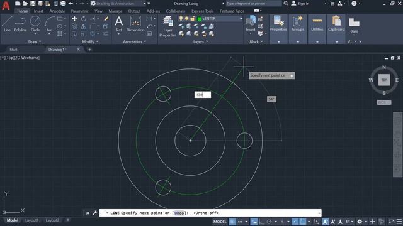Screen dimensions: 403x226
Task: Expand the Layers panel
Action: coord(200,42)
